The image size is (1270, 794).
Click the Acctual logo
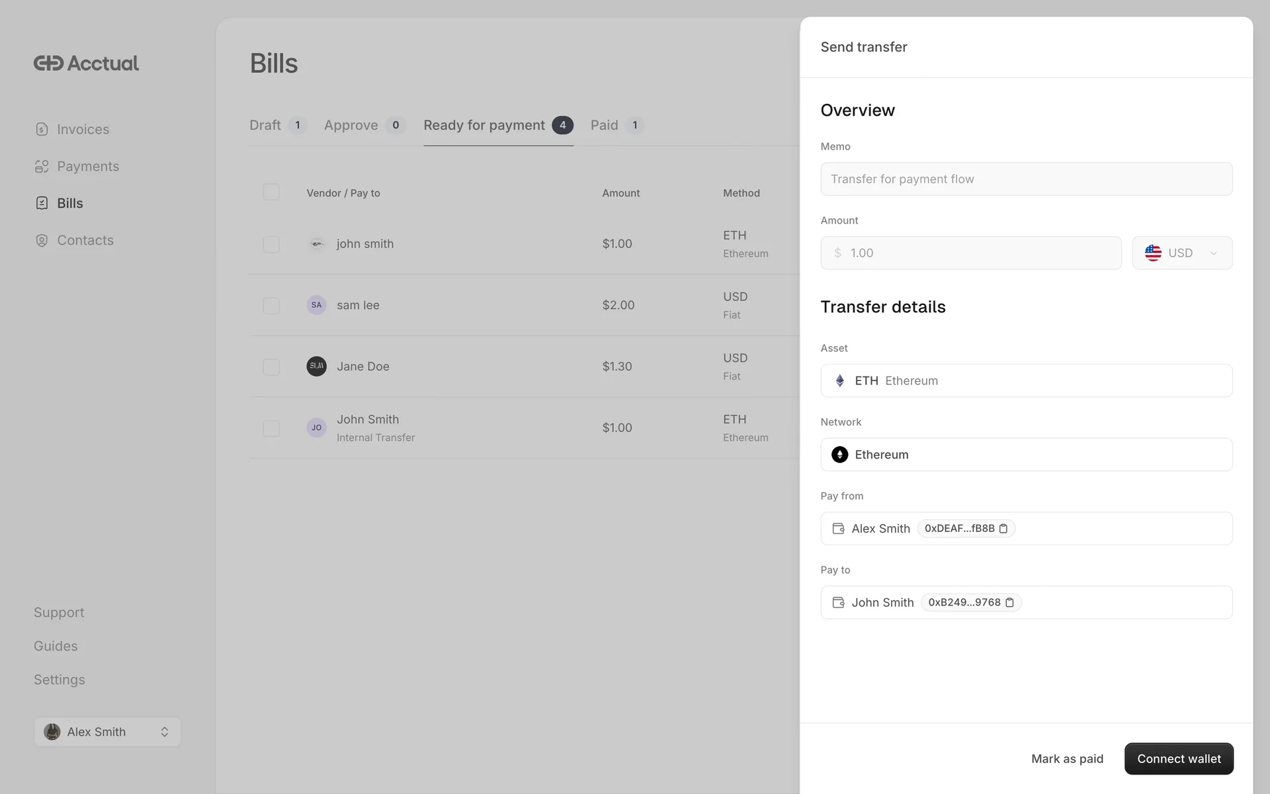coord(86,64)
